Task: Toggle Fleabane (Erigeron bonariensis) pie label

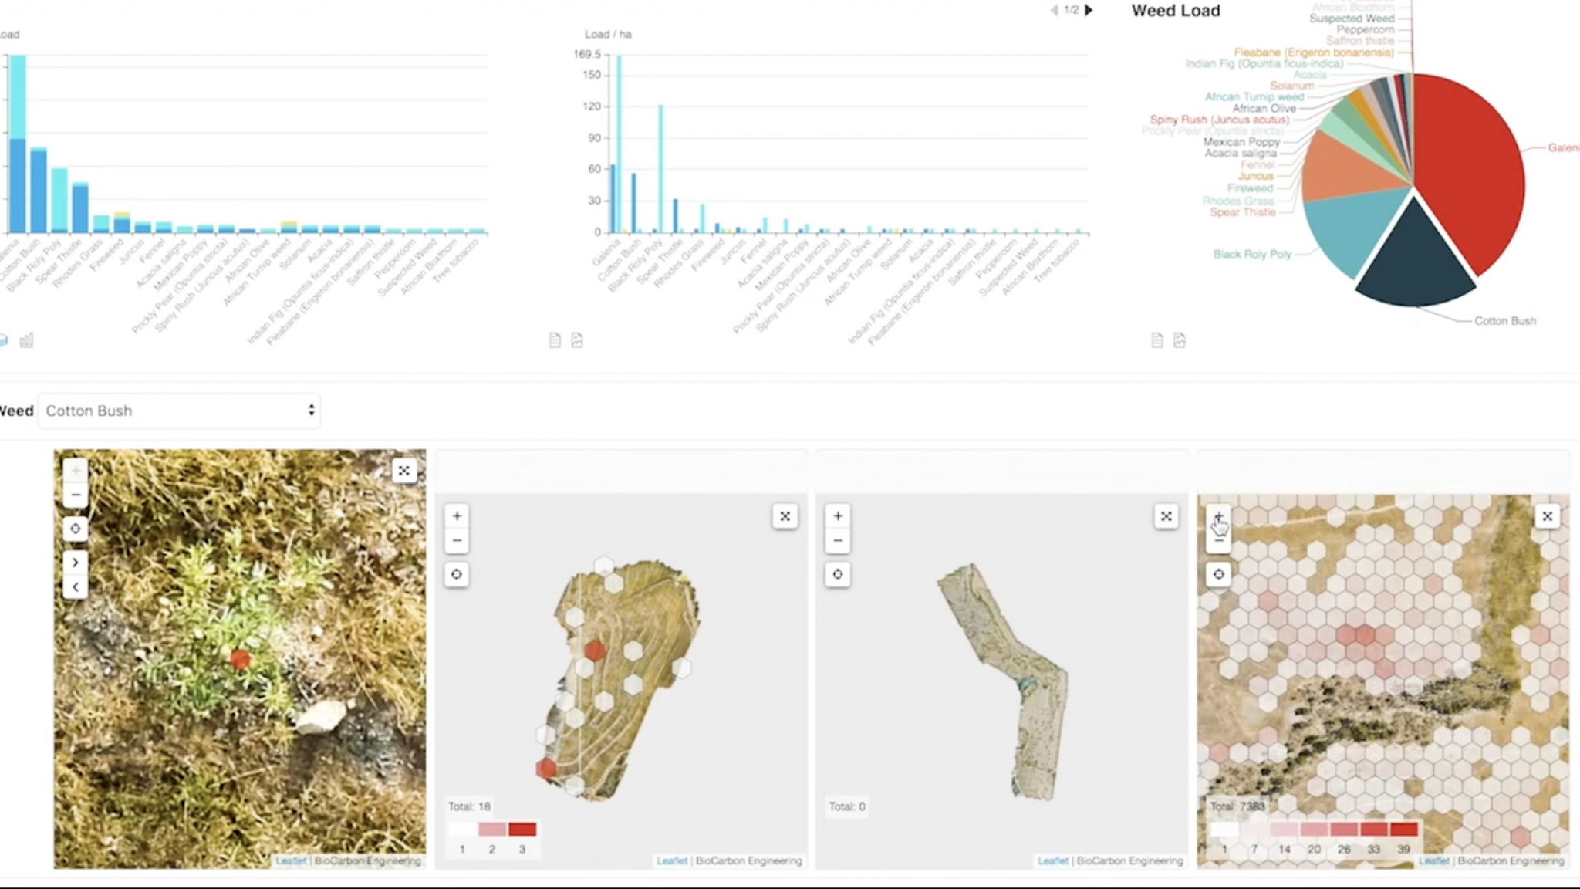Action: pyautogui.click(x=1314, y=52)
